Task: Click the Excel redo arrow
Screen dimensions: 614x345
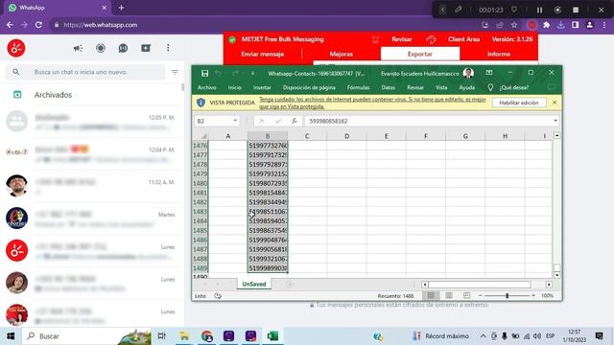Action: 235,73
